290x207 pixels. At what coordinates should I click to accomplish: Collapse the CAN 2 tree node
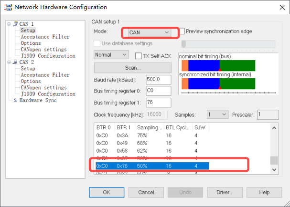point(9,62)
